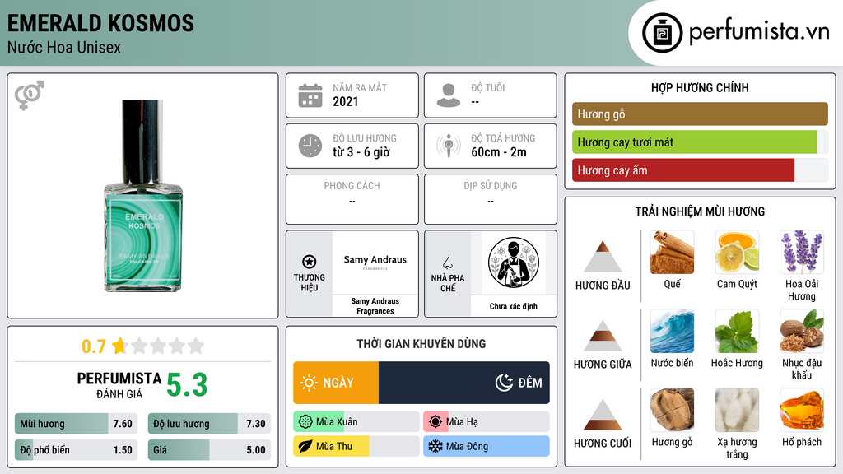Select the Ngày daytime segment
The width and height of the screenshot is (843, 474).
pyautogui.click(x=336, y=383)
